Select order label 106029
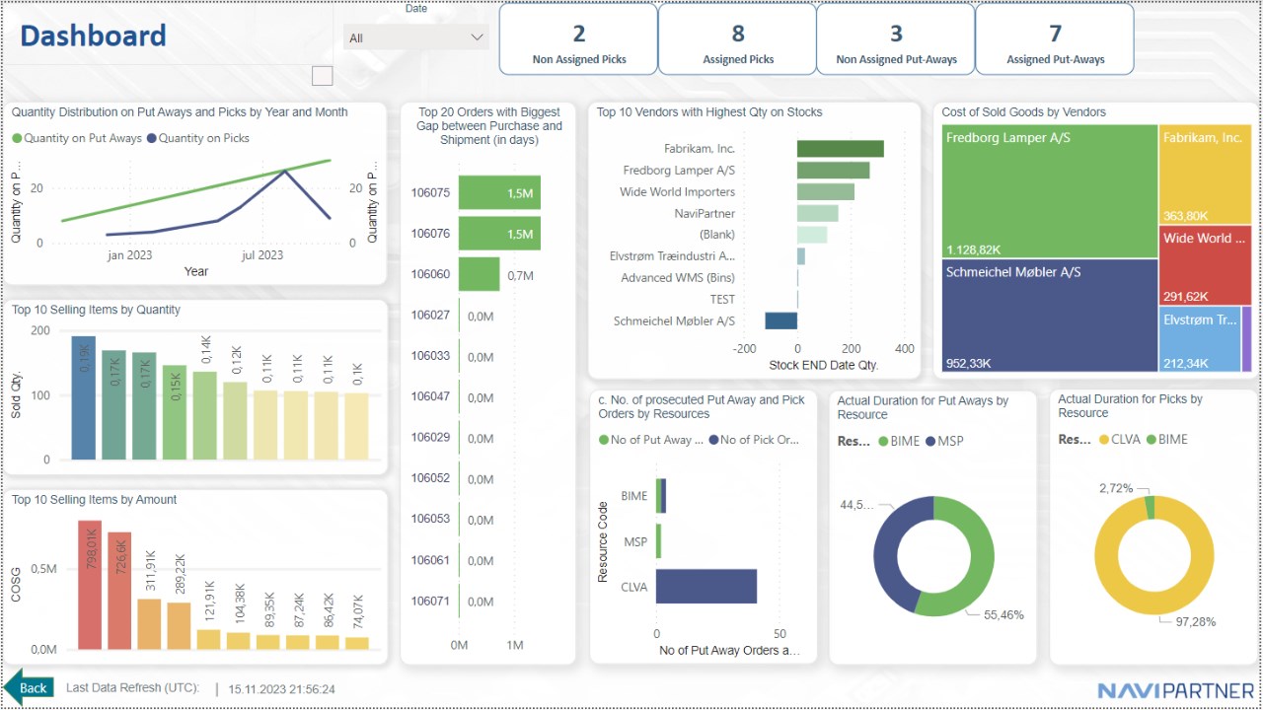1263x710 pixels. coord(430,437)
